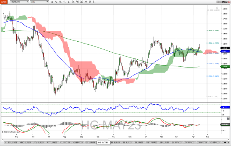
Task: Show the data box icon
Action: 73,2
